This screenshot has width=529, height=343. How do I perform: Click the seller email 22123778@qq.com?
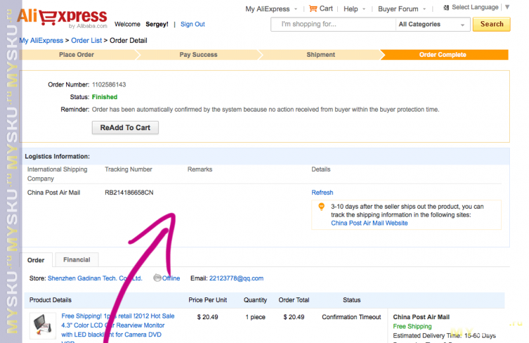pos(236,278)
